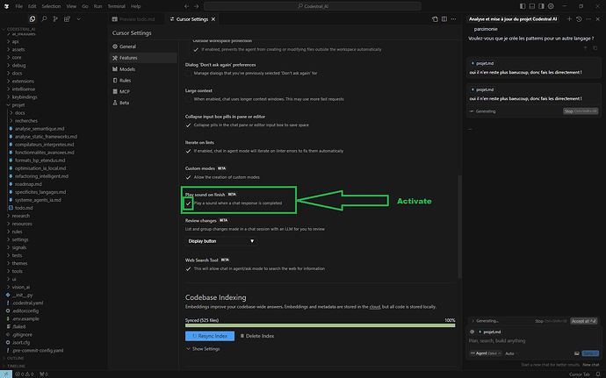Image resolution: width=606 pixels, height=378 pixels.
Task: Open editor more actions menu
Action: 453,19
